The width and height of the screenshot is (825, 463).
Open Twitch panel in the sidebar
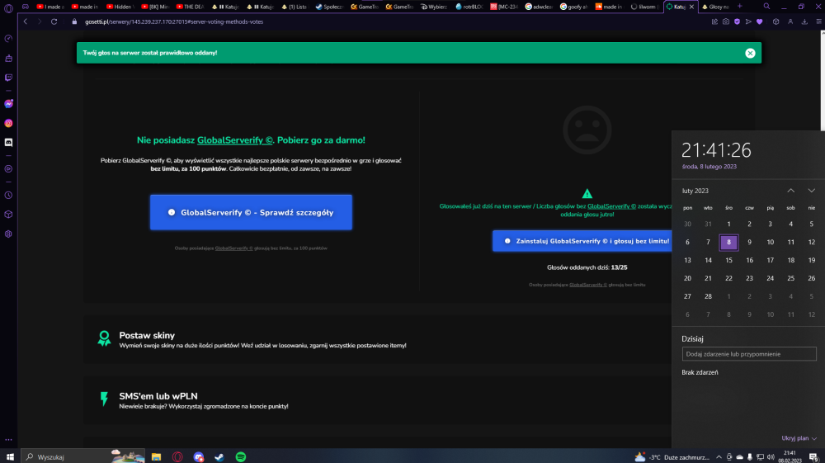pyautogui.click(x=8, y=78)
